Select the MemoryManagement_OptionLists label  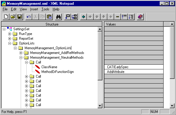coord(48,48)
